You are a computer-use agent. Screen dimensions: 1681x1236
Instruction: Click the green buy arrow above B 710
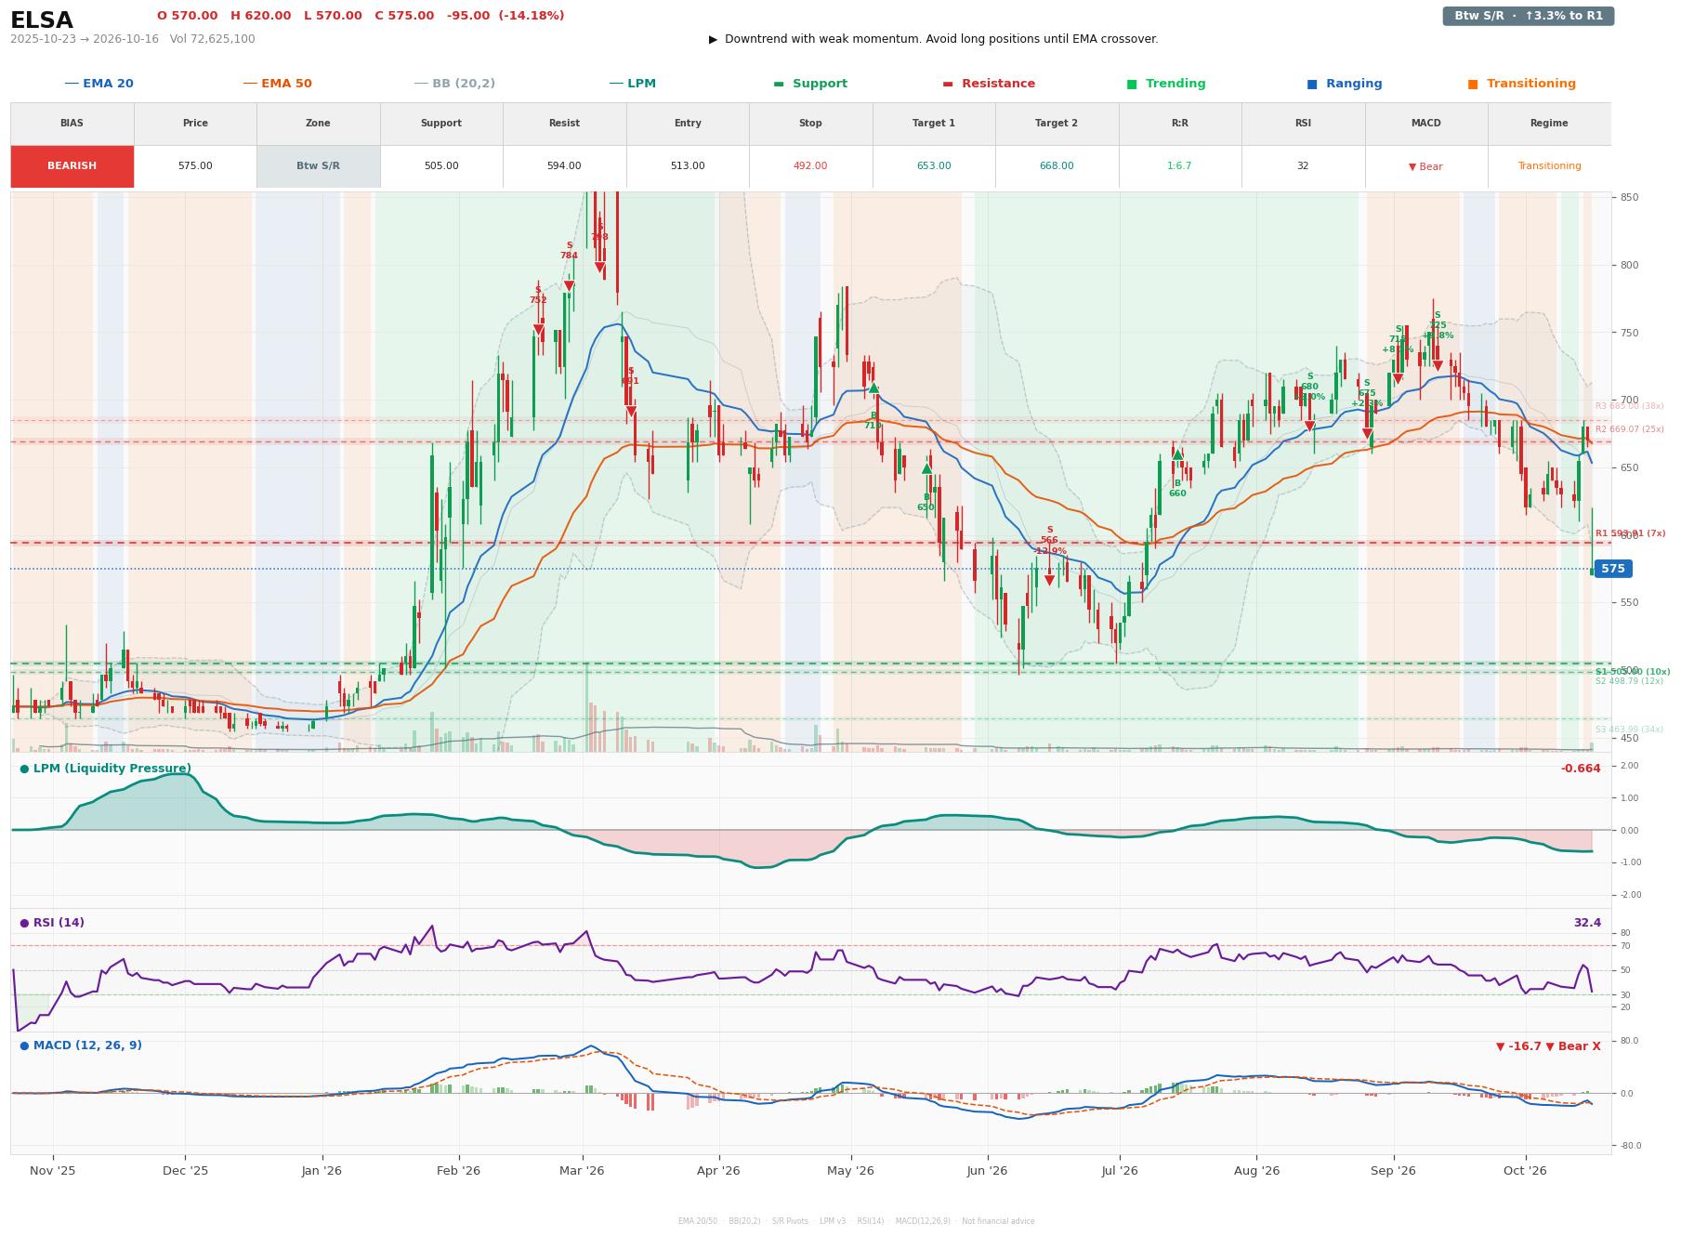[x=873, y=388]
